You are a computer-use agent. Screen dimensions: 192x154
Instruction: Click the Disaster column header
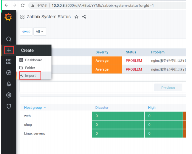tap(102, 108)
